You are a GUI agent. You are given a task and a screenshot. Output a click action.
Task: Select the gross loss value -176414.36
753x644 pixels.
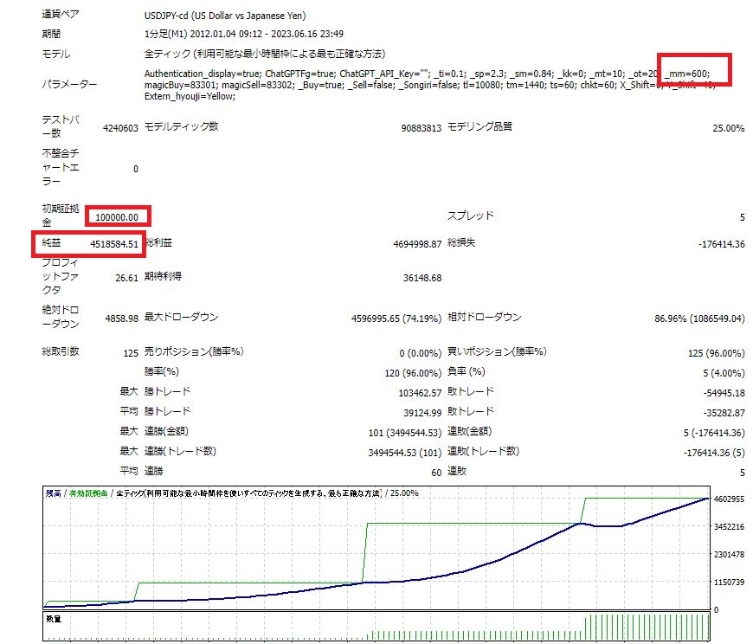721,244
